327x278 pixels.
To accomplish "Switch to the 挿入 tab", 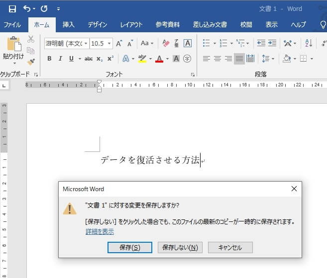I will [x=68, y=25].
